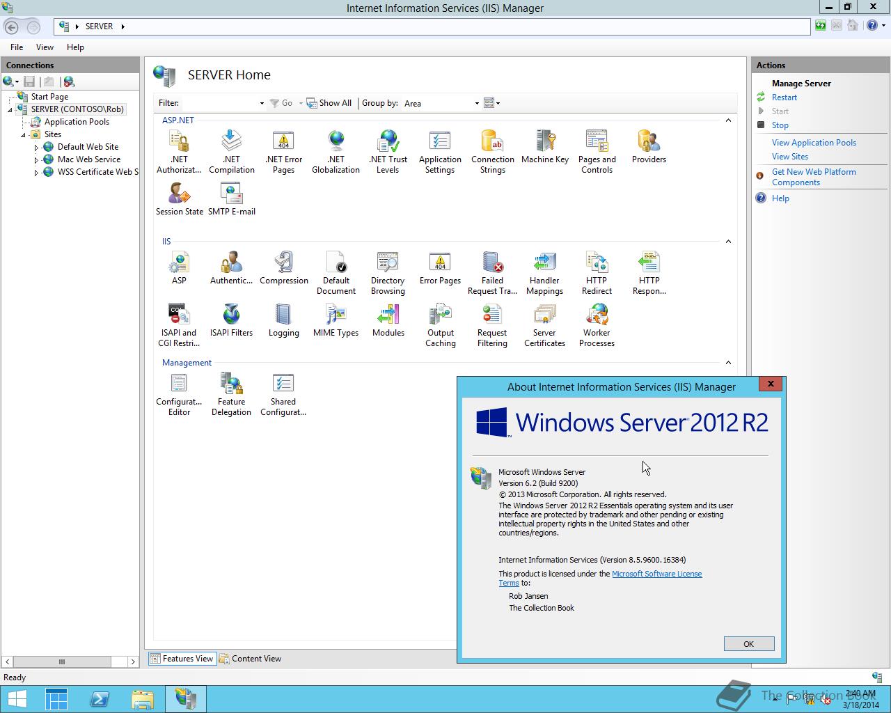
Task: Open the Configuration Editor
Action: (x=179, y=394)
